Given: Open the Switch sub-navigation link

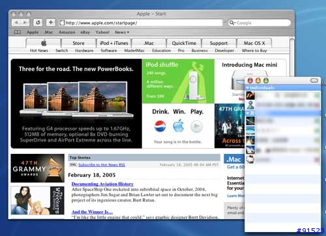Looking at the screenshot, I should [62, 50].
